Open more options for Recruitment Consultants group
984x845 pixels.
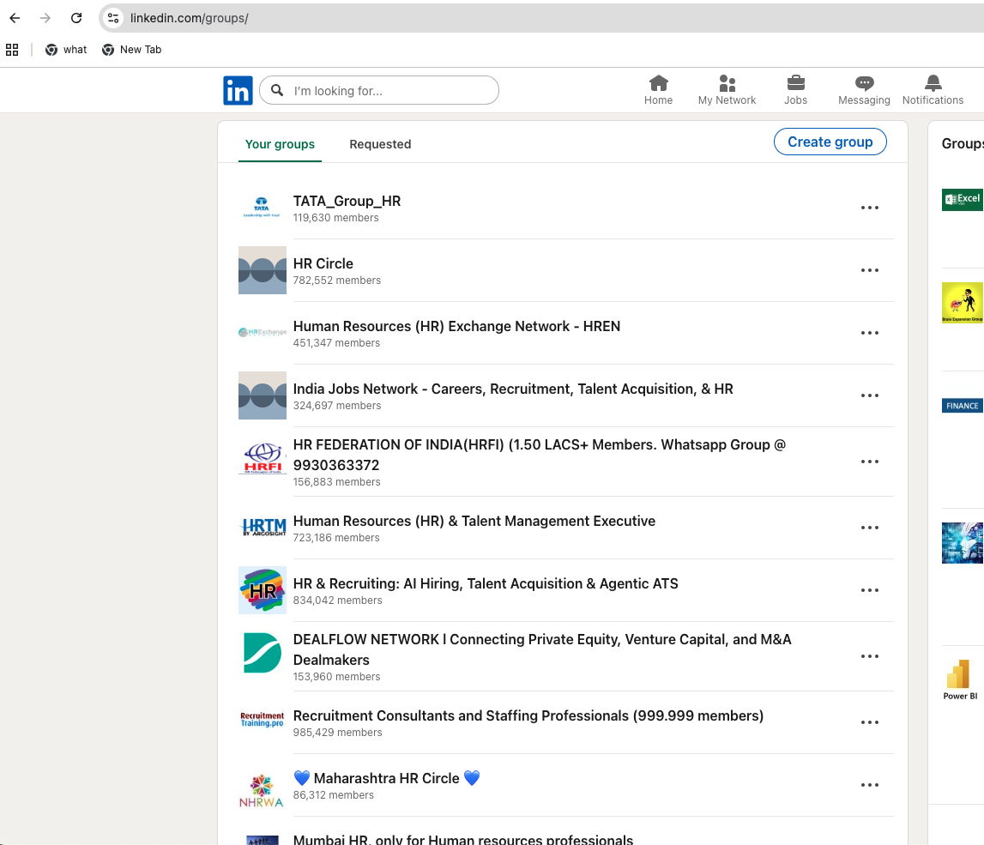pos(870,722)
